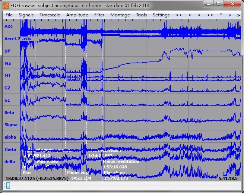The height and width of the screenshot is (193, 244).
Task: Expand the menu bar overflow » arrow
Action: coord(238,15)
